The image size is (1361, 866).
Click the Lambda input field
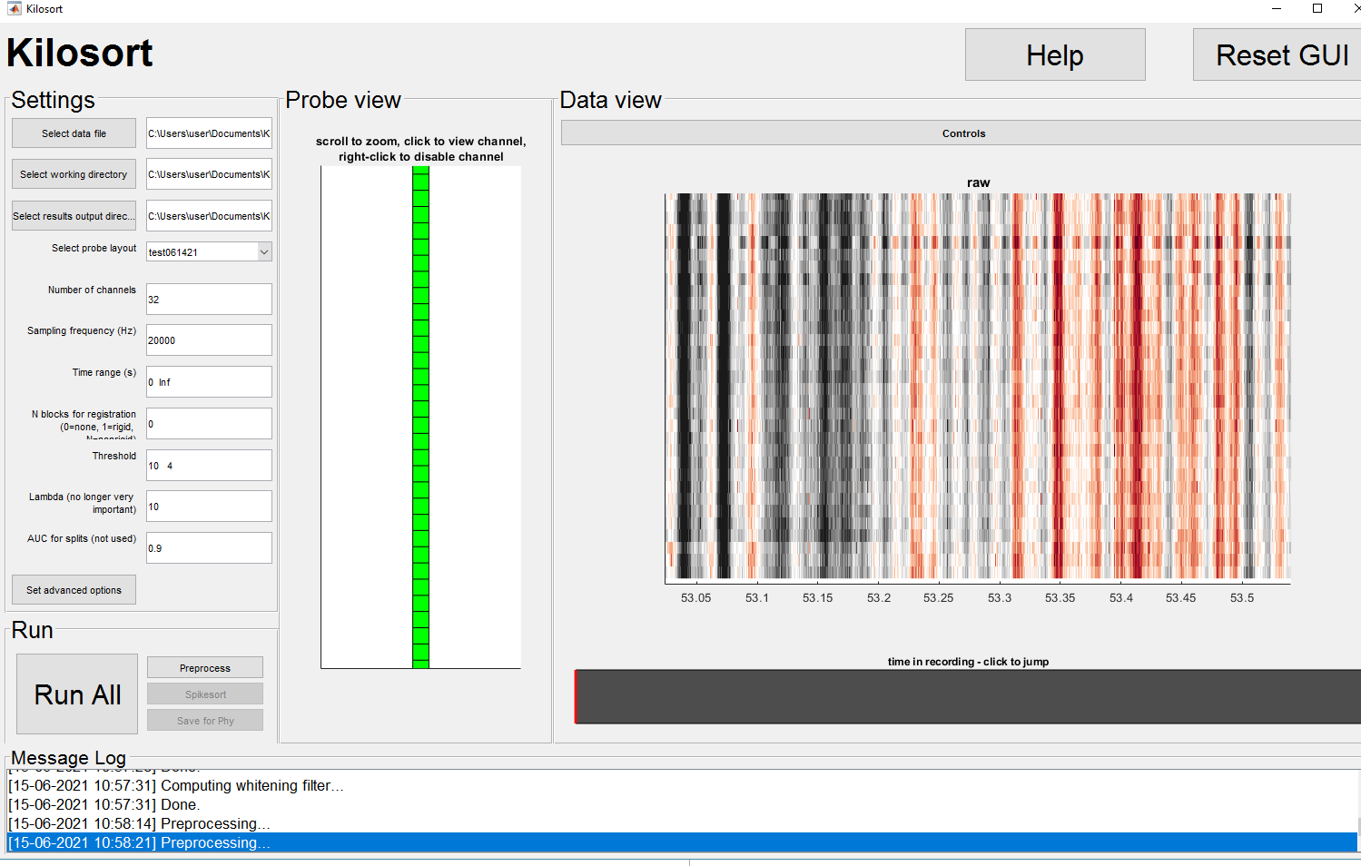[208, 506]
